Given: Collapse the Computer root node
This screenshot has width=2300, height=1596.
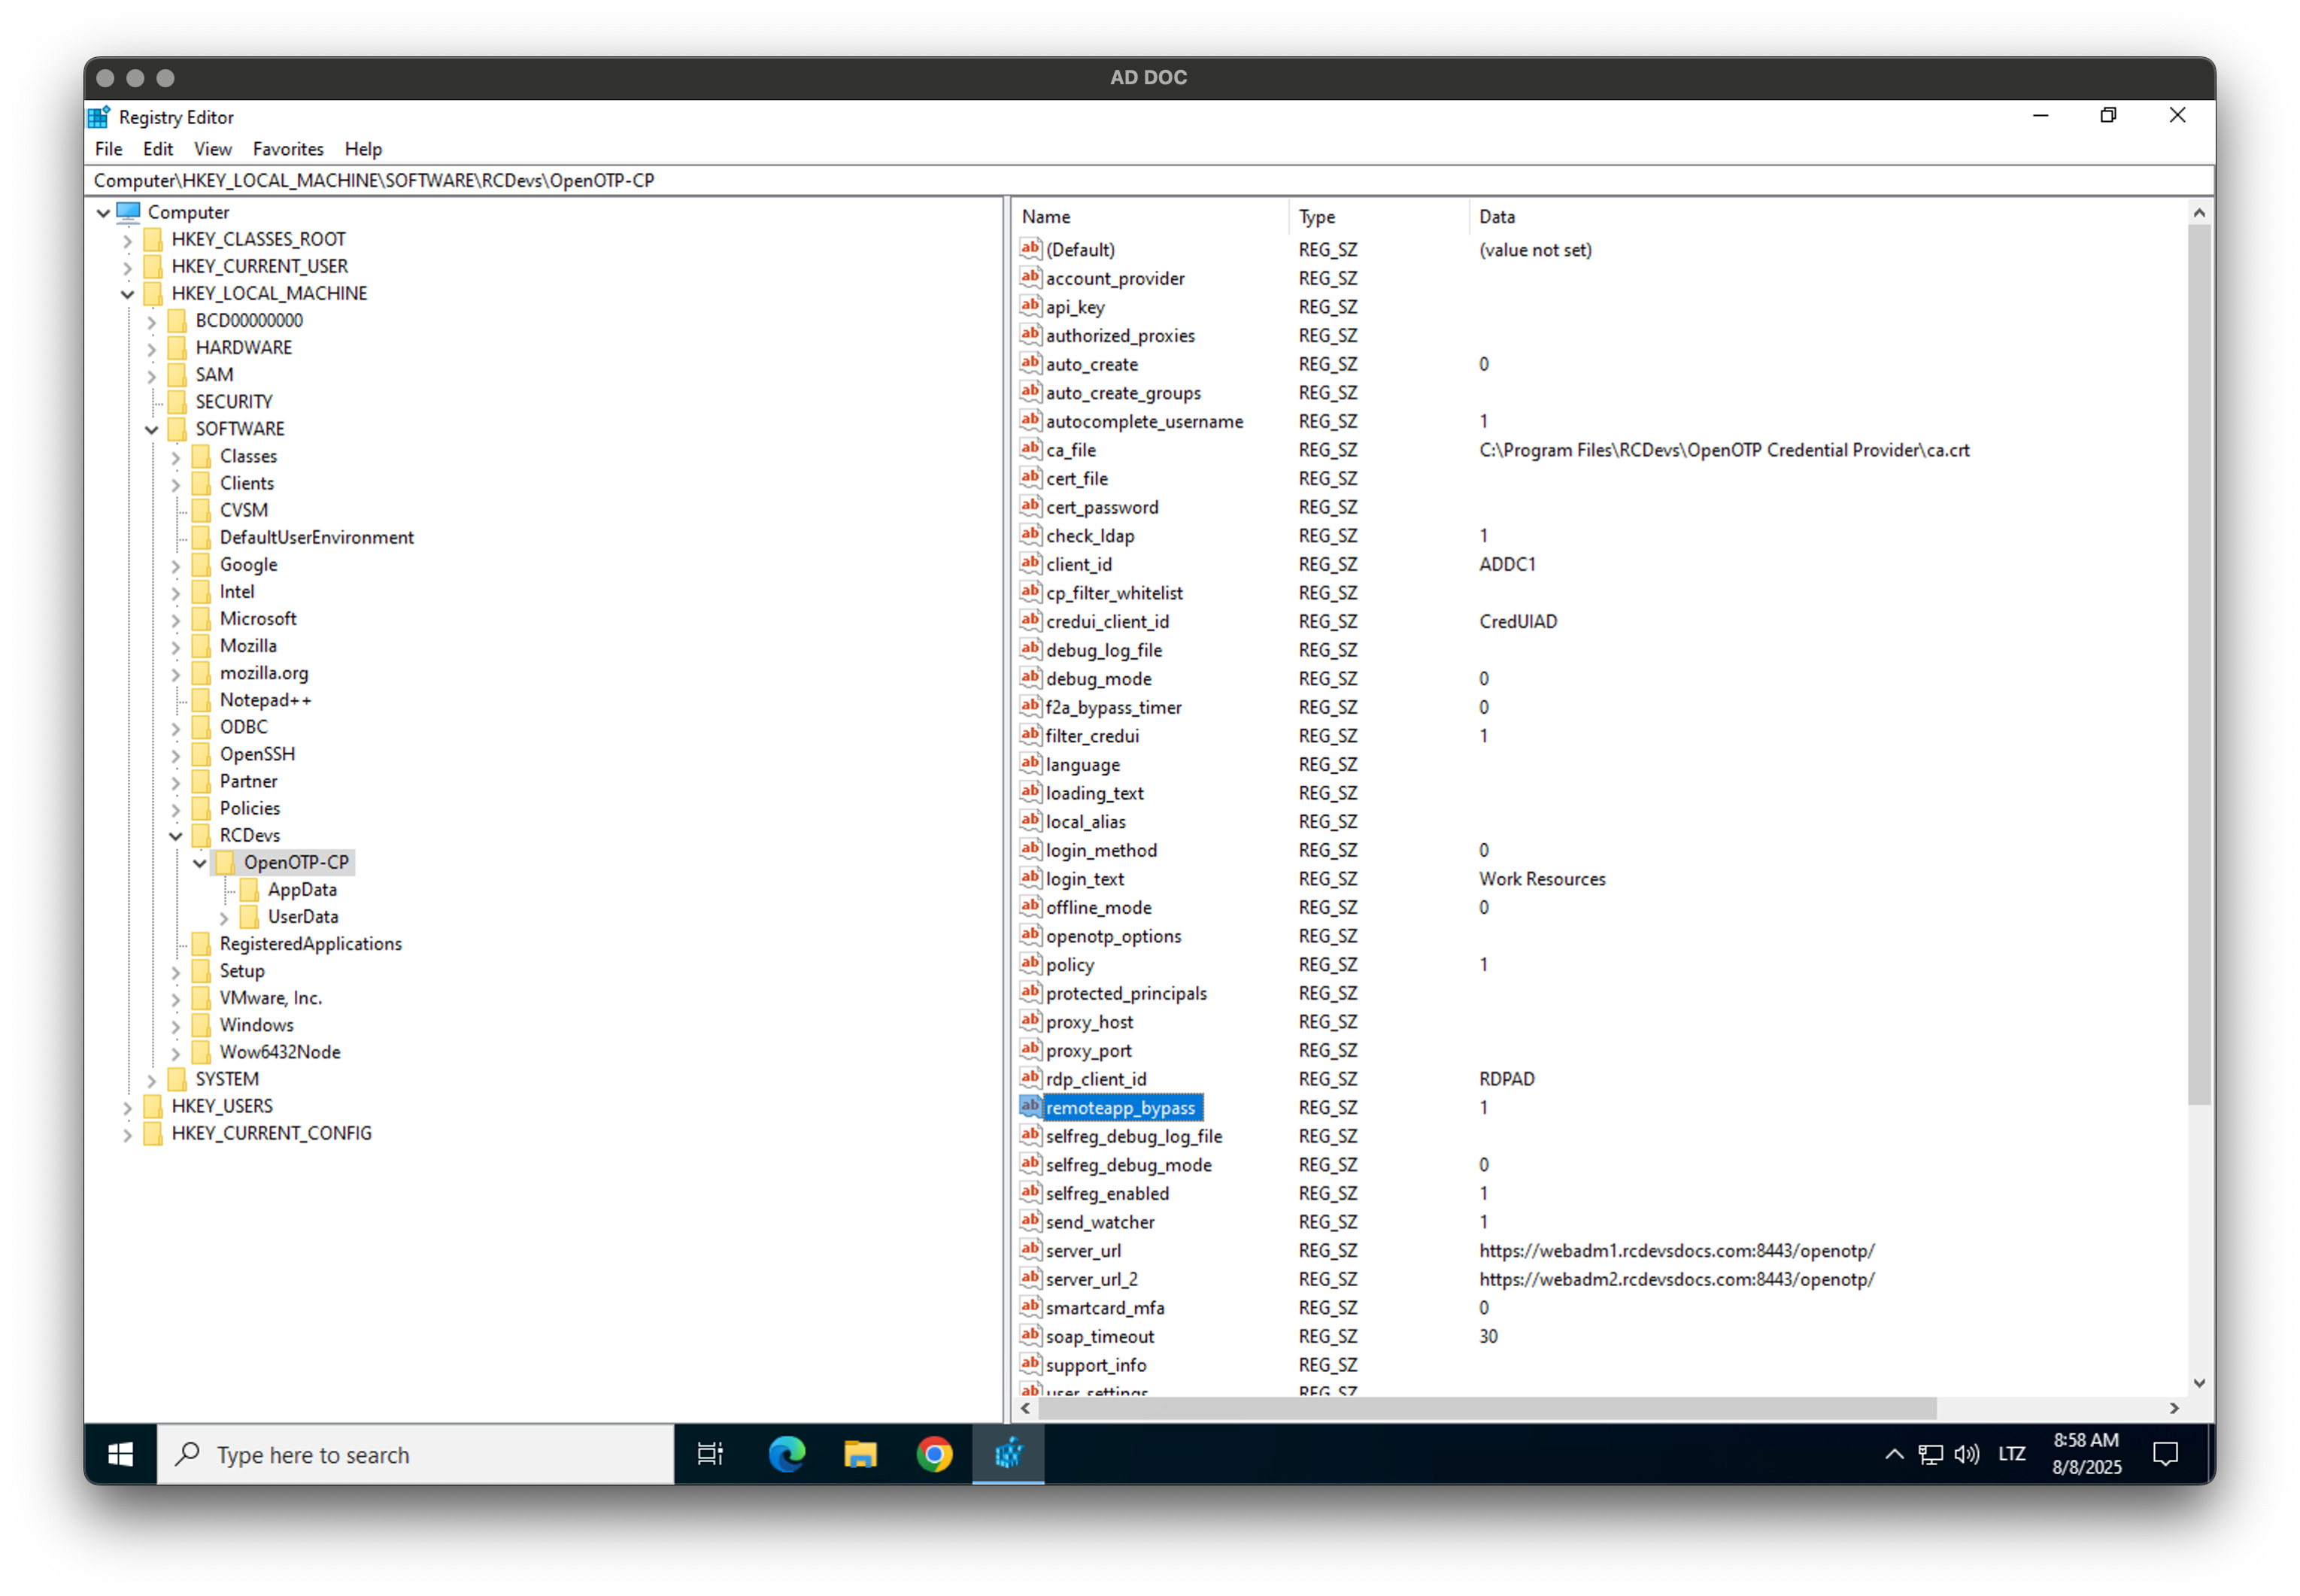Looking at the screenshot, I should [x=103, y=212].
